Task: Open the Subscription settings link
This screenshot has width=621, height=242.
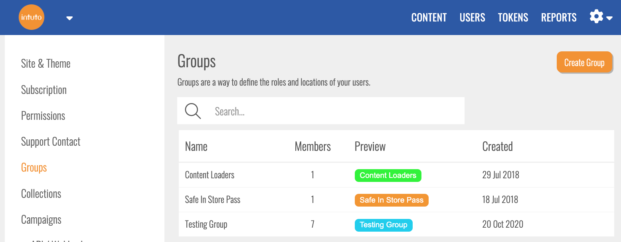Action: point(44,90)
